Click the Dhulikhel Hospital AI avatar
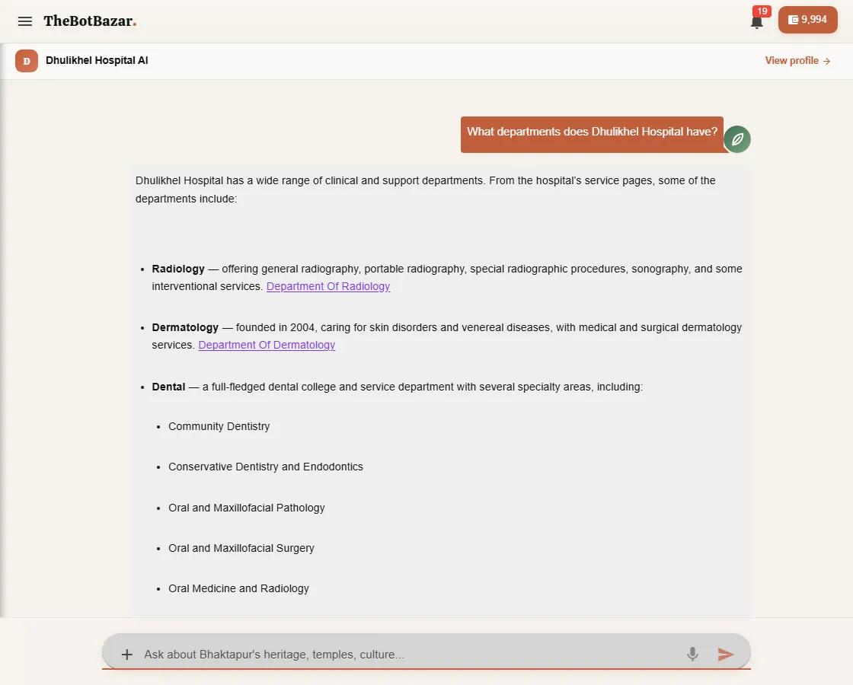Screen dimensions: 853x685 click(x=27, y=61)
